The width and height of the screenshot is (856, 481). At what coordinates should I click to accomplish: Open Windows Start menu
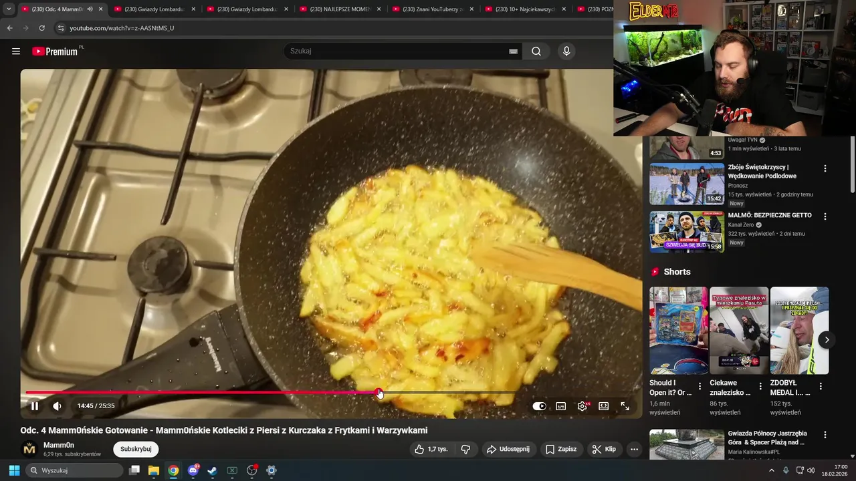[x=14, y=470]
